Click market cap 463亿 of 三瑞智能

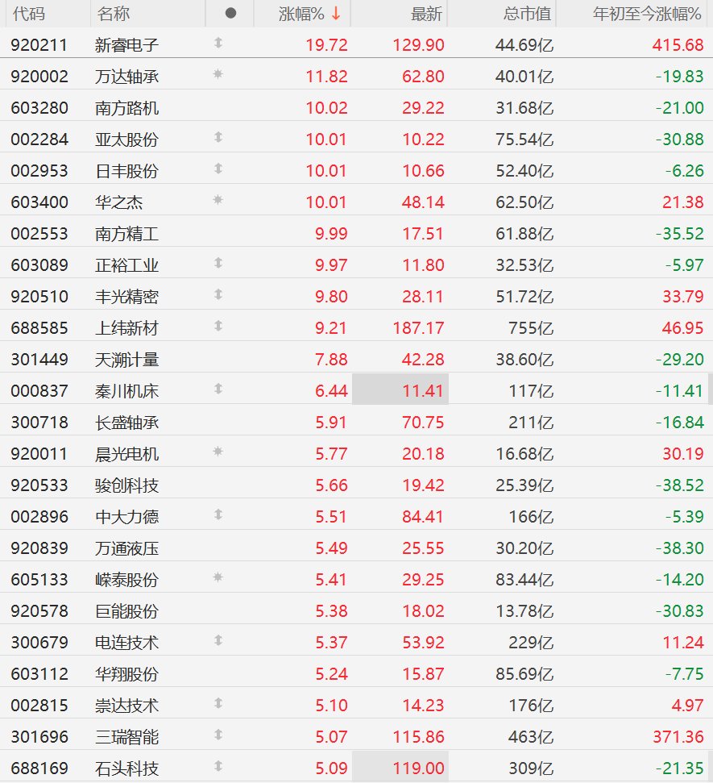[531, 737]
